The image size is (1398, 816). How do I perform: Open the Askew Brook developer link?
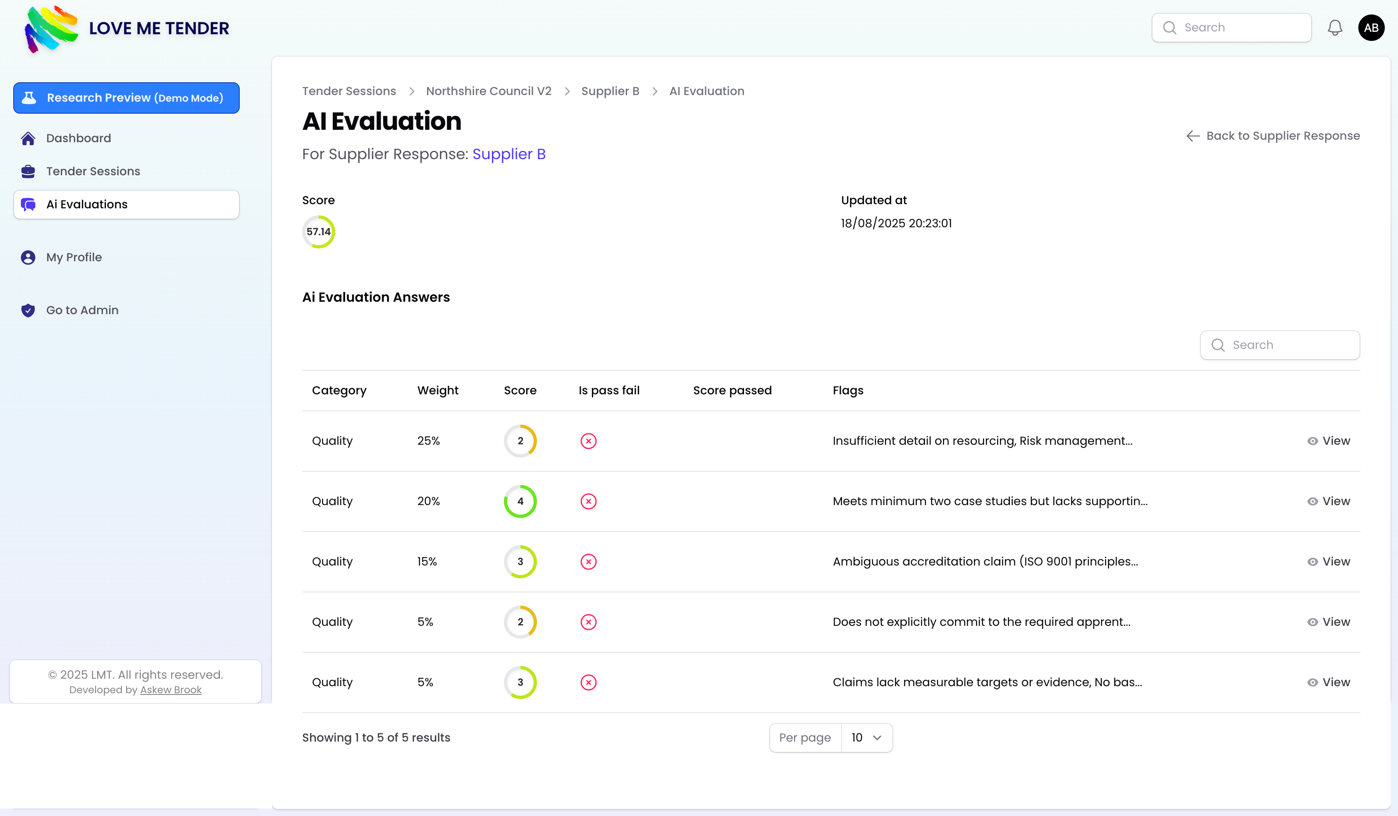click(171, 690)
